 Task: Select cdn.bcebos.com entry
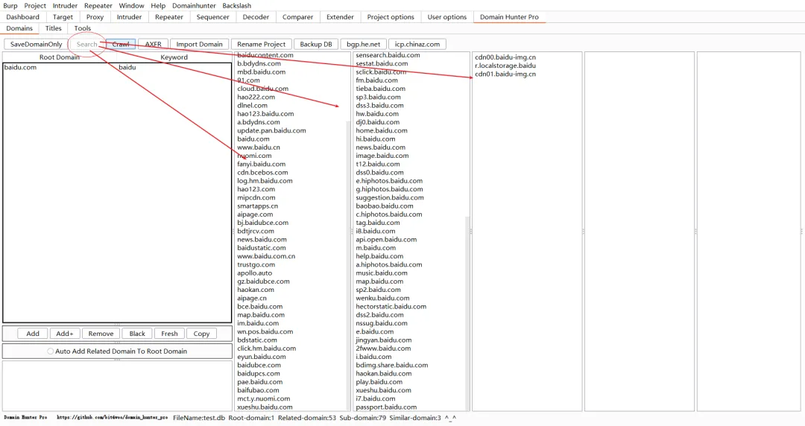[262, 173]
